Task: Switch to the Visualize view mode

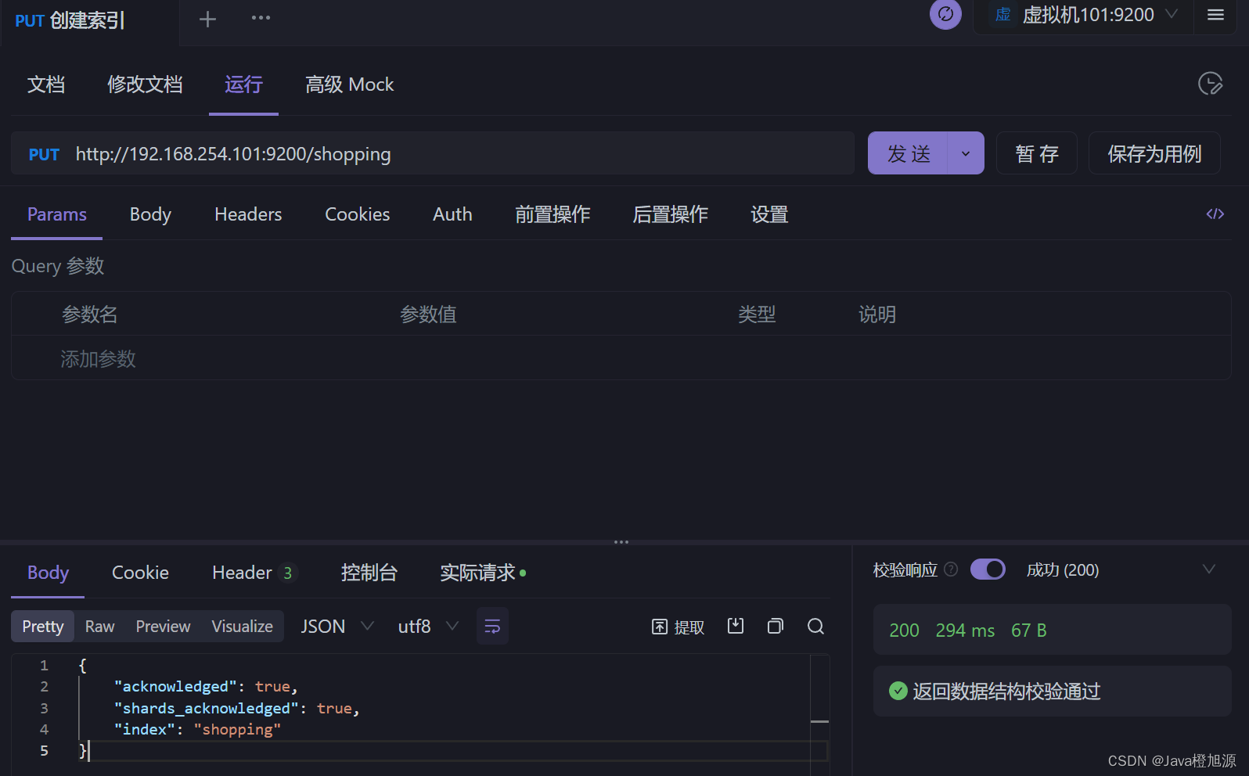Action: pos(242,627)
